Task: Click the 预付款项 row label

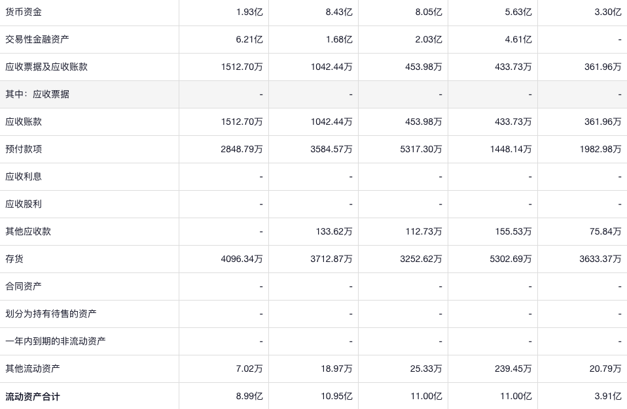Action: [24, 149]
